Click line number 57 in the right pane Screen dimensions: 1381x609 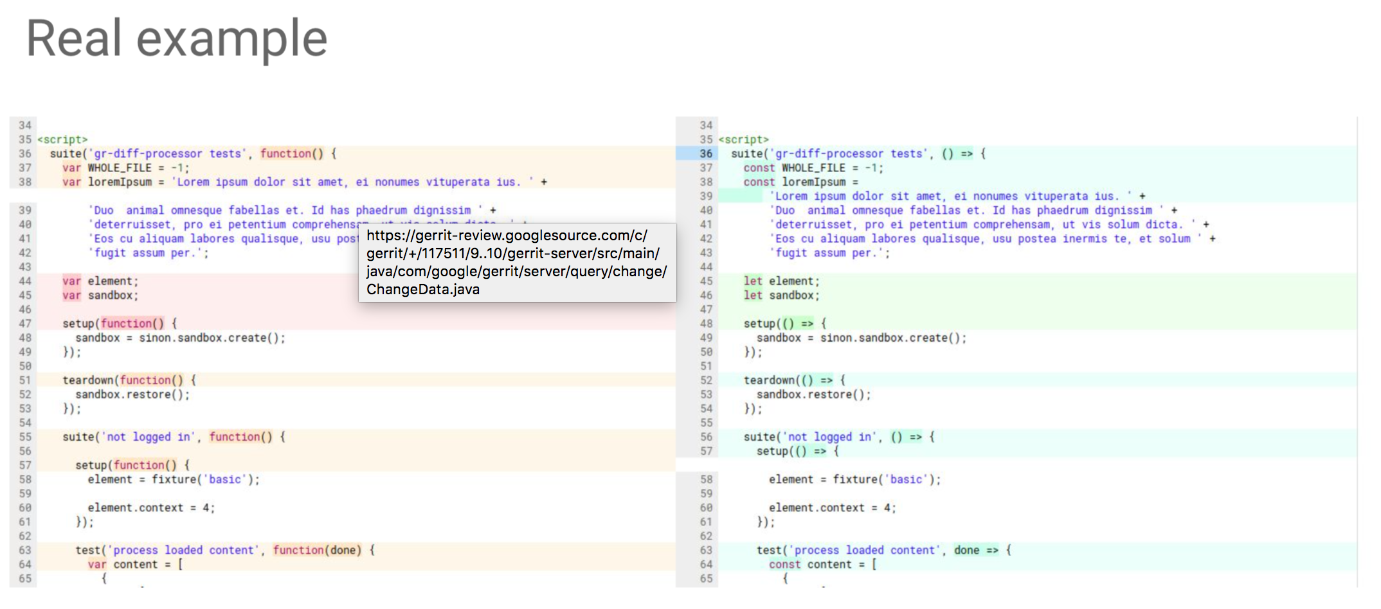pyautogui.click(x=706, y=451)
